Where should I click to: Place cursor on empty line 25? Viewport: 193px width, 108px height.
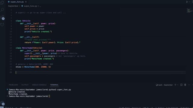[100, 72]
